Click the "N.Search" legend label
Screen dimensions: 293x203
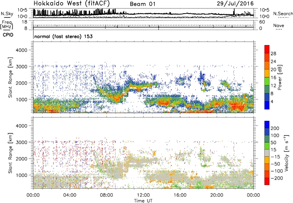click(x=283, y=14)
